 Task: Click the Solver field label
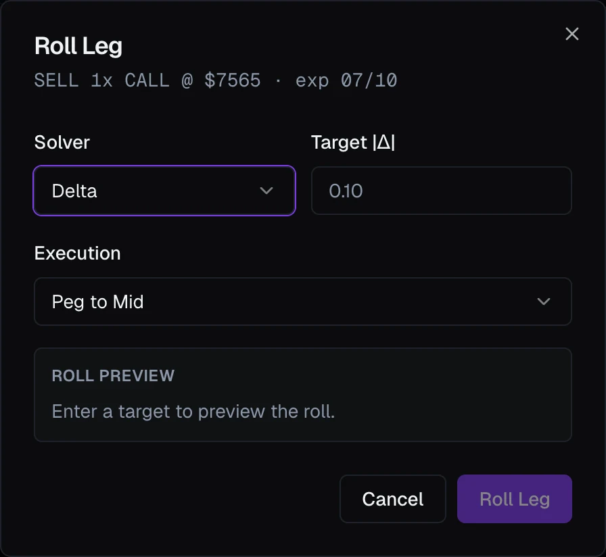[x=62, y=142]
